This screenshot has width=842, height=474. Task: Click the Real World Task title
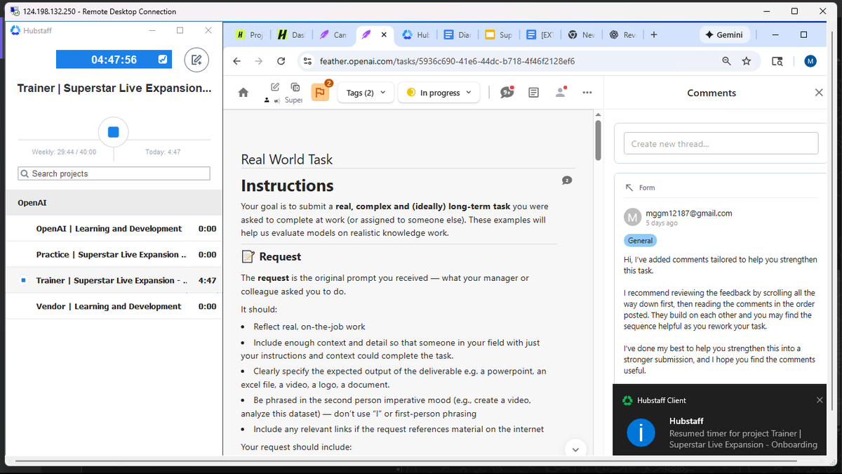point(286,159)
